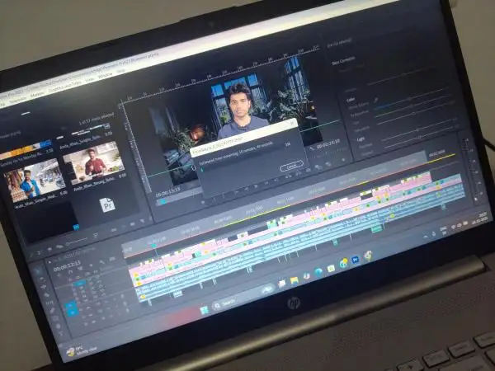Open File Explorer from the taskbar
This screenshot has width=495, height=371.
pos(294,279)
